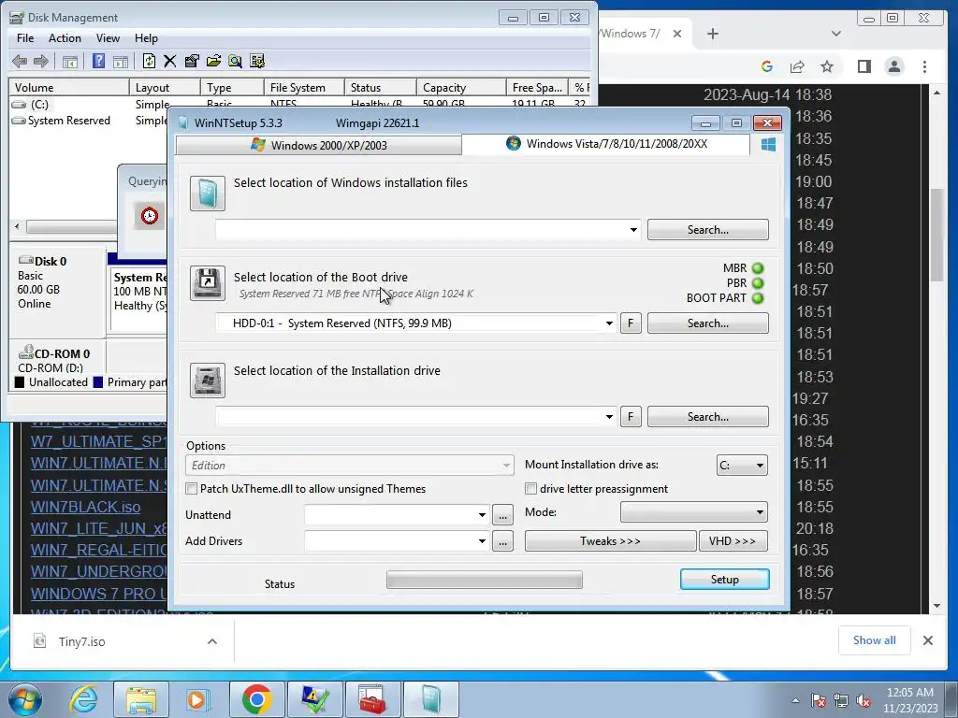Open the Properties icon in Disk Management toolbar
Screen dimensions: 958x718
pos(191,61)
